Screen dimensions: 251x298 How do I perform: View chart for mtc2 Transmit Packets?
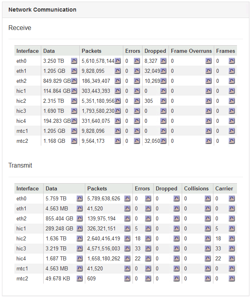(x=127, y=278)
